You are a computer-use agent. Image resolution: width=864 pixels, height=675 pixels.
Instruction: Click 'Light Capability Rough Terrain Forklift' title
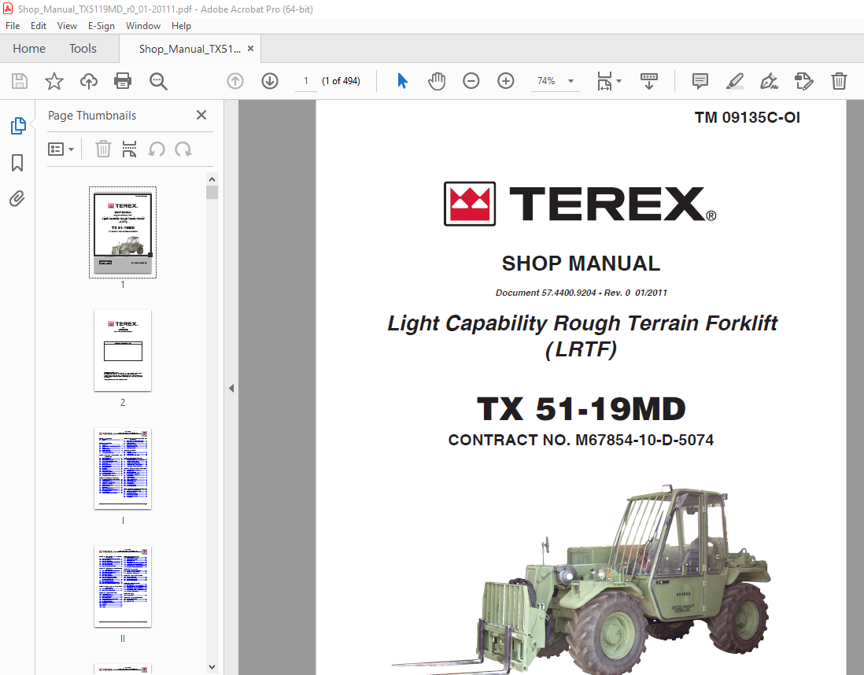click(x=582, y=323)
